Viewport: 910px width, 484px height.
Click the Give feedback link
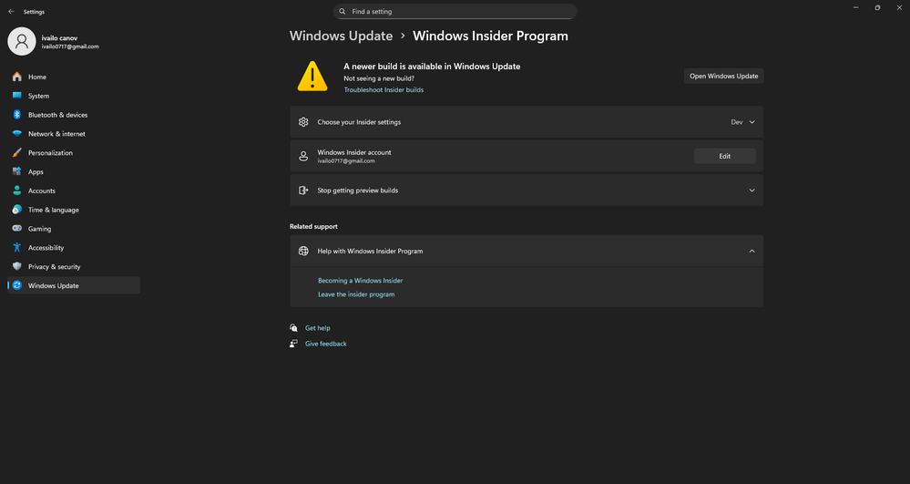click(325, 344)
